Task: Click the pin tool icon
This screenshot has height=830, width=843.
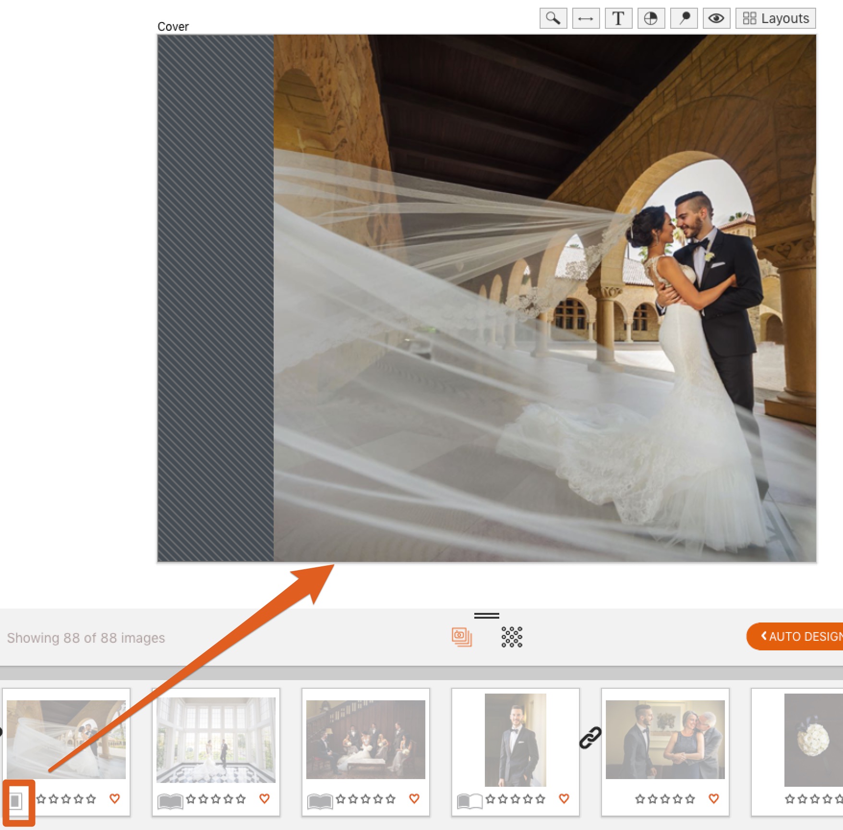Action: [684, 19]
